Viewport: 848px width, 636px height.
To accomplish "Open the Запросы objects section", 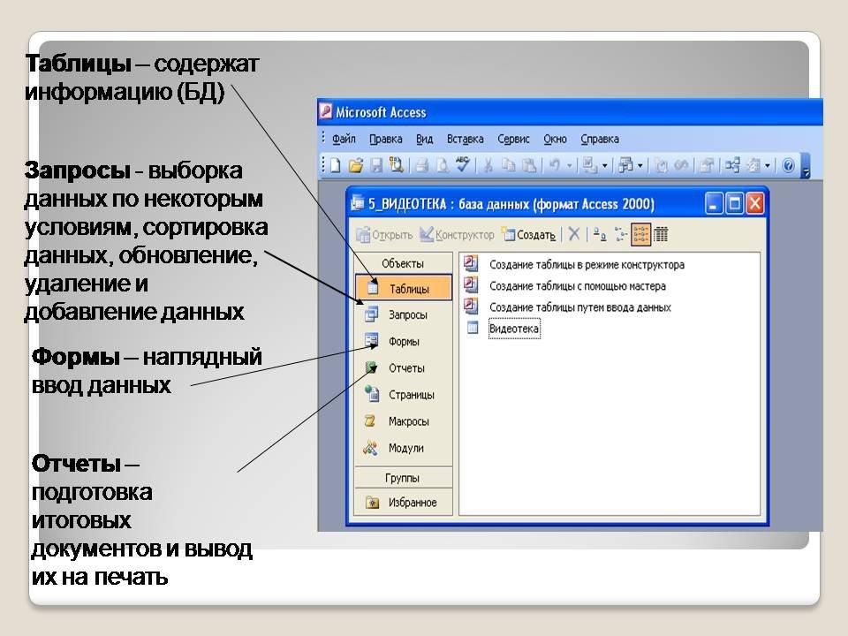I will pos(407,314).
